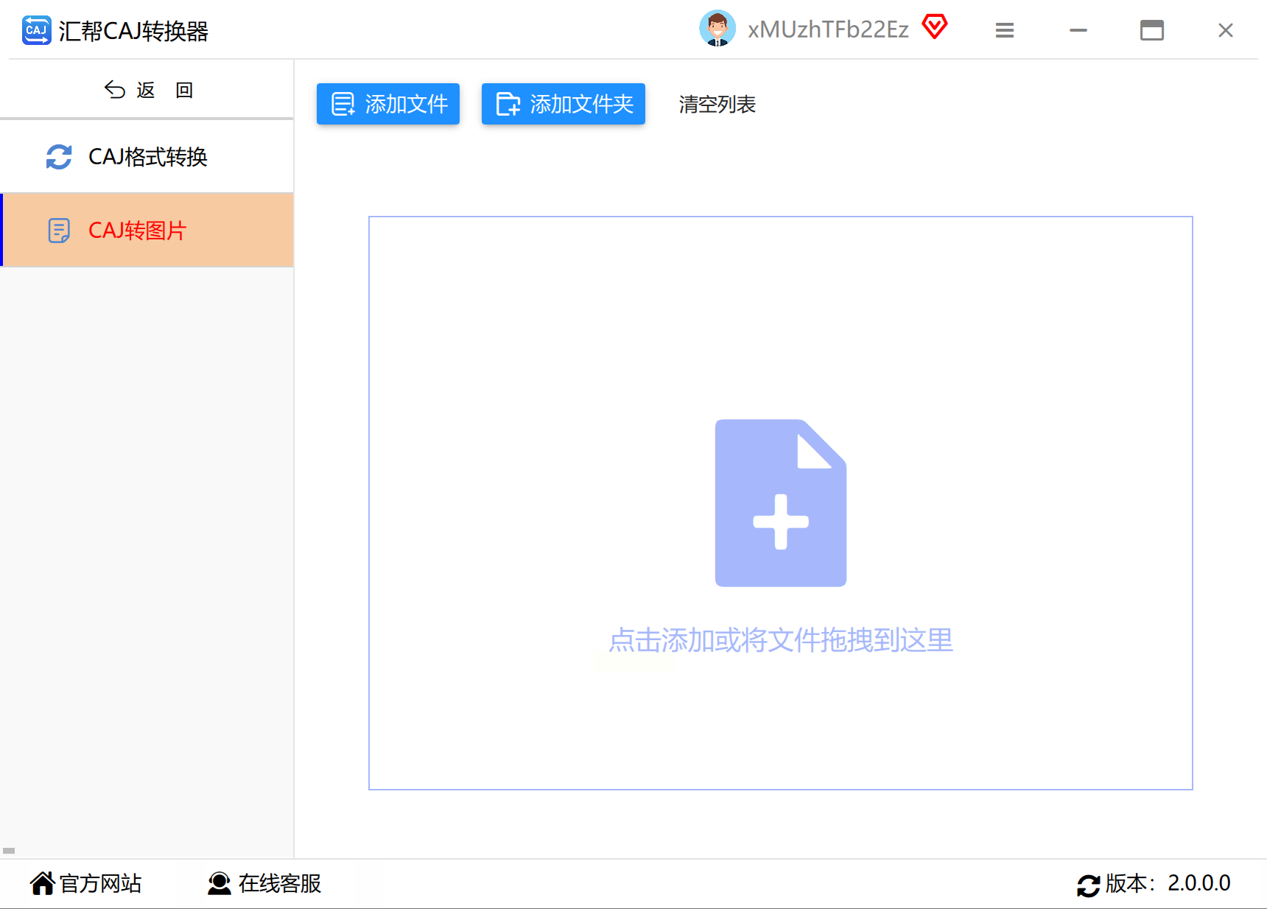
Task: Open the user avatar profile picture
Action: 717,29
